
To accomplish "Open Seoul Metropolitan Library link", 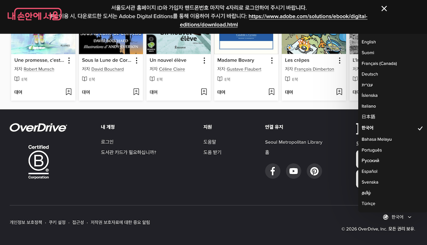I will coord(294,142).
